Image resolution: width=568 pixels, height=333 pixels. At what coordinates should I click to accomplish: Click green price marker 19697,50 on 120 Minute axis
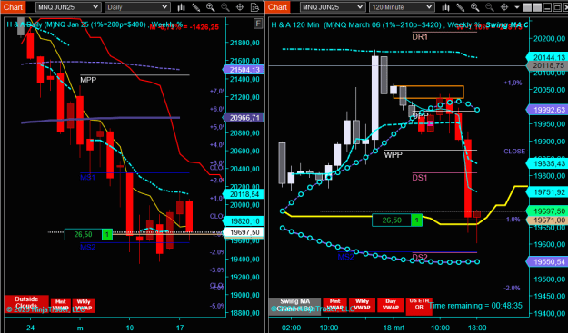pos(546,211)
